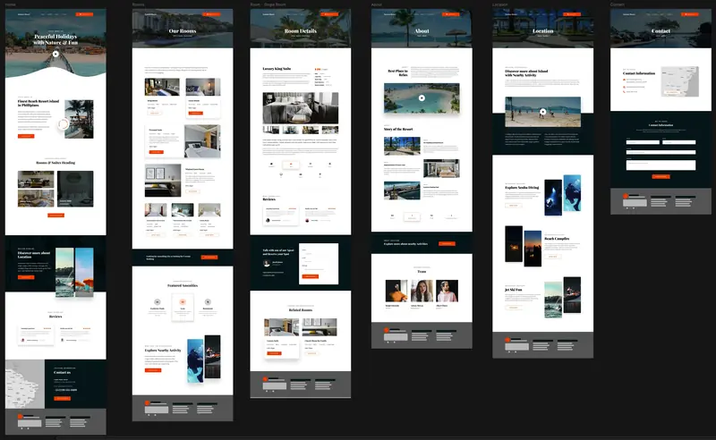
Task: Click 'Explore Scuba Diving' heading on Location page
Action: pyautogui.click(x=522, y=187)
